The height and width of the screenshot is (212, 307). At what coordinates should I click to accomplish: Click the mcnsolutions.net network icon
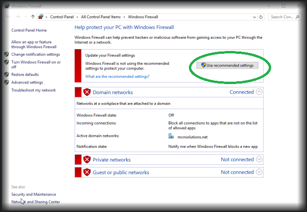click(x=171, y=136)
